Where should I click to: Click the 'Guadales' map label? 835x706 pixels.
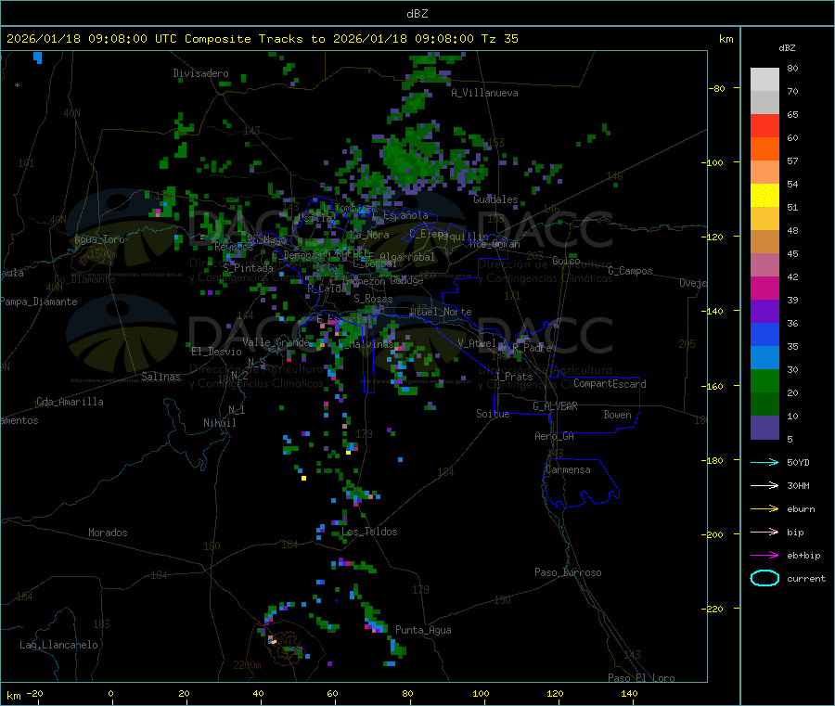(495, 199)
